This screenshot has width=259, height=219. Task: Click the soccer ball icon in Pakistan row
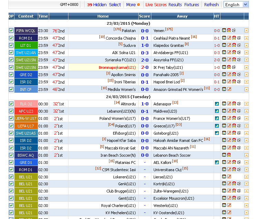(234, 30)
